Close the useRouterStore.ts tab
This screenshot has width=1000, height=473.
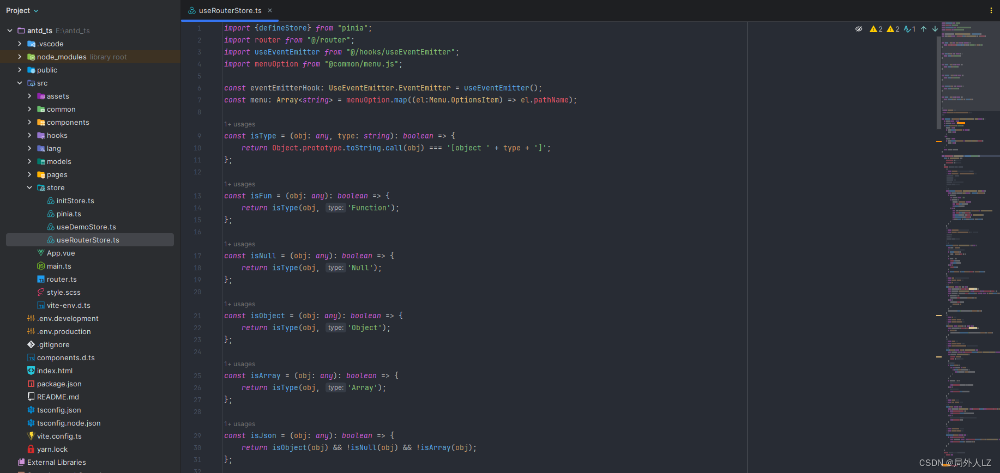tap(270, 10)
